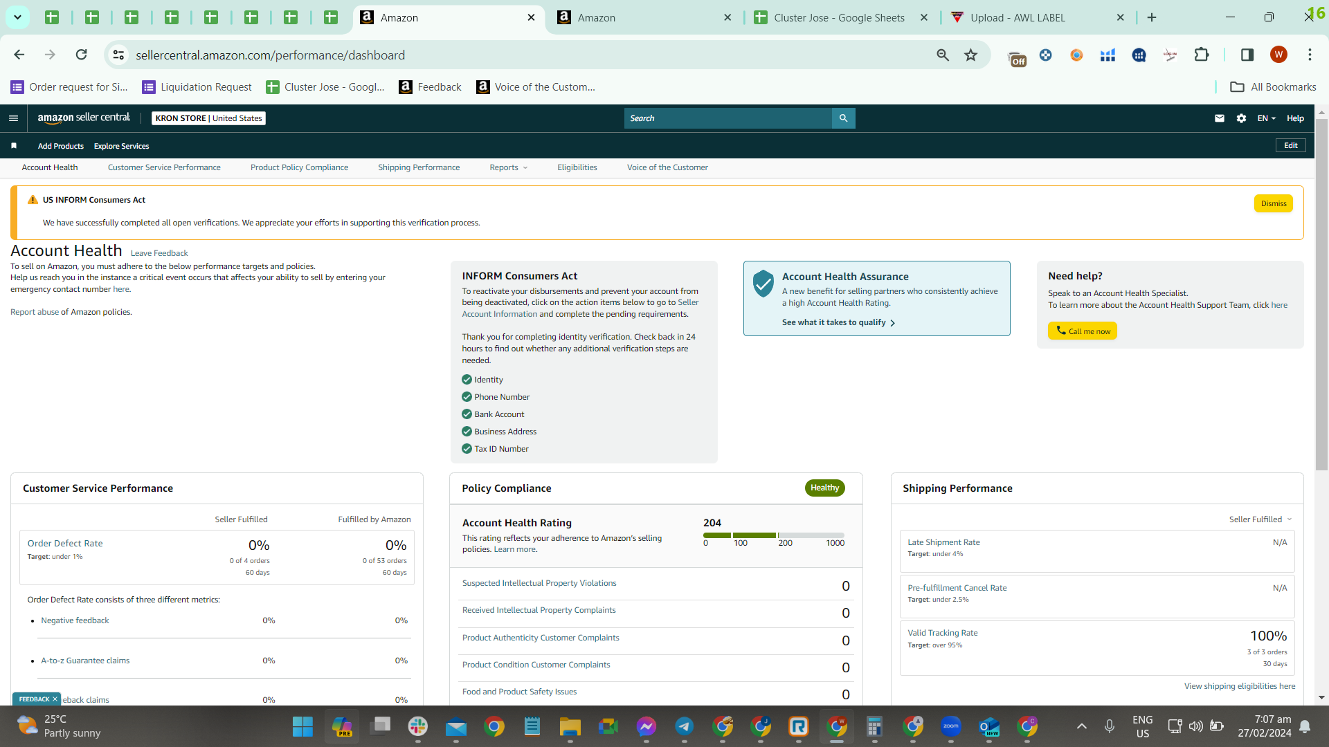Open the Windows Start menu
1329x747 pixels.
click(x=302, y=726)
